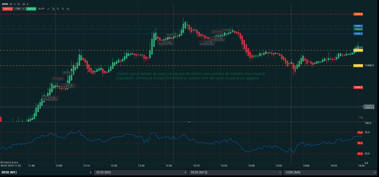Zoom in the chart with plus magnifier
Image resolution: width=379 pixels, height=177 pixels.
63,9
